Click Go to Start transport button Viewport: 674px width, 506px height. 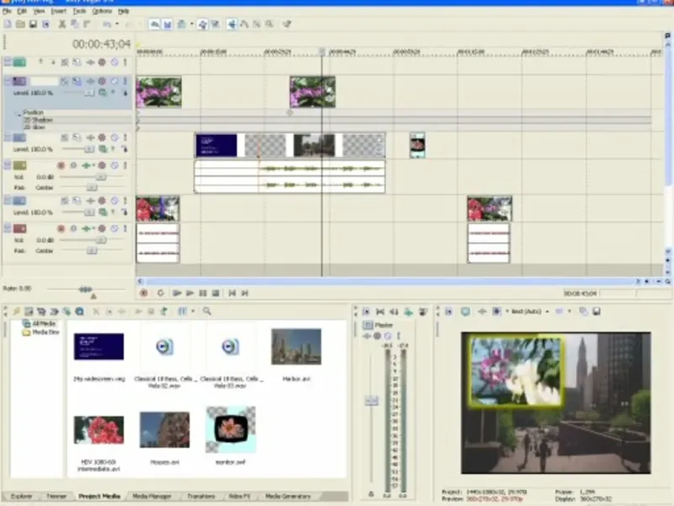[231, 293]
